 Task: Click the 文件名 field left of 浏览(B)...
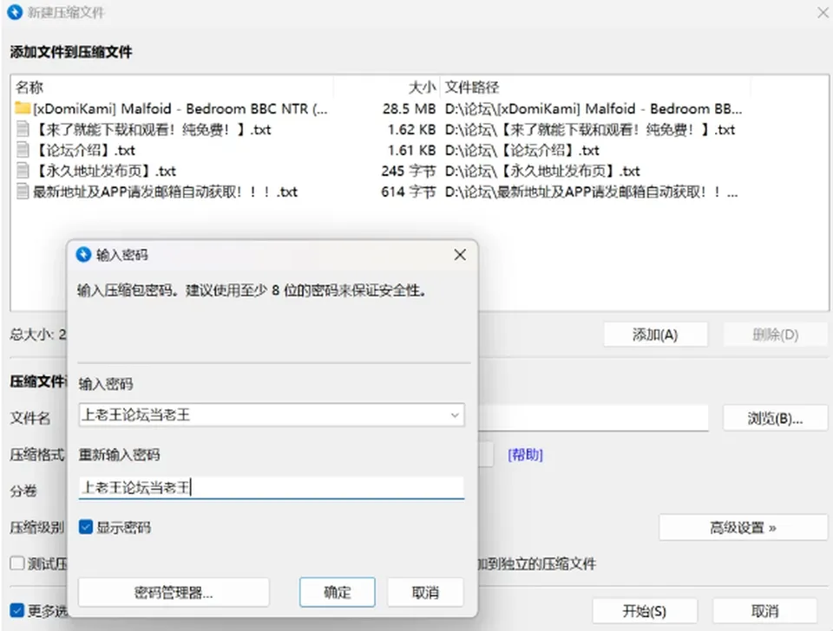tap(594, 418)
